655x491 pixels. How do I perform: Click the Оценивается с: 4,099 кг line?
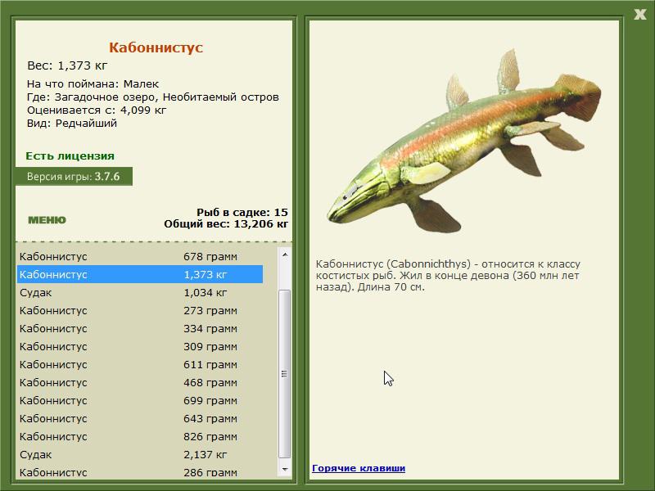tap(97, 110)
